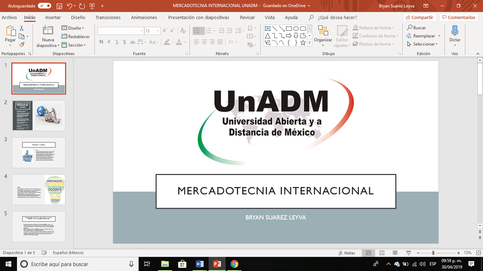Select the Cut scissors icon
483x271 pixels.
click(22, 28)
